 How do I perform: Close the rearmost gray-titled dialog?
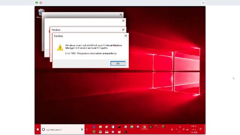tap(121, 15)
